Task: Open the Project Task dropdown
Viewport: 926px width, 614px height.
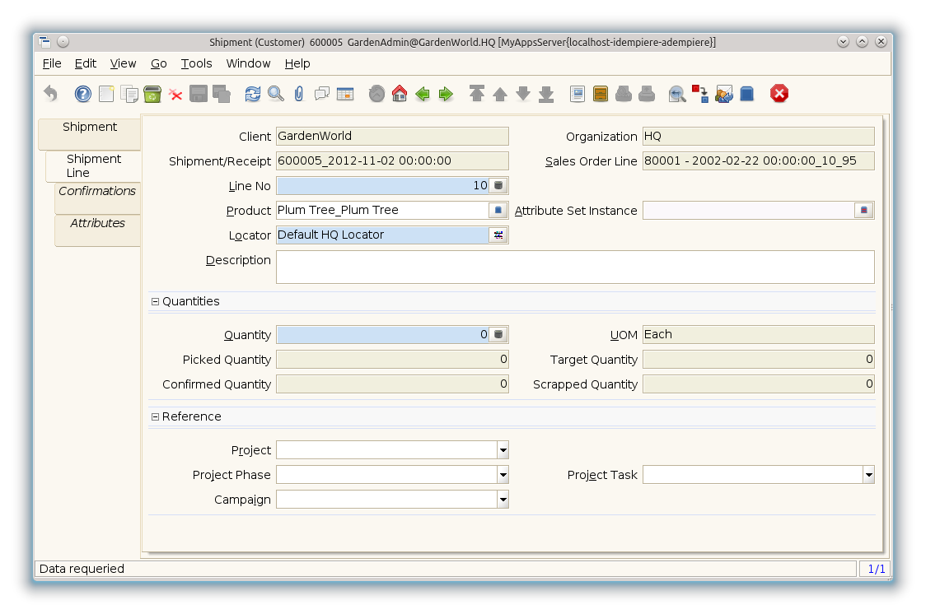Action: [868, 475]
